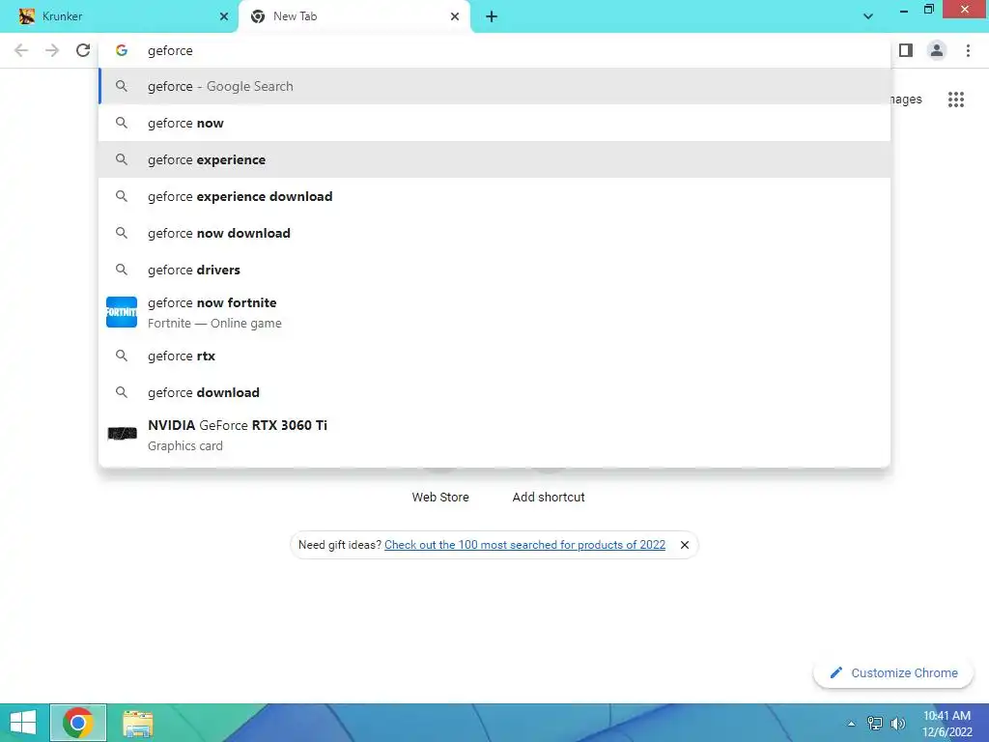Image resolution: width=989 pixels, height=742 pixels.
Task: Open the Chrome side panel
Action: pyautogui.click(x=906, y=50)
